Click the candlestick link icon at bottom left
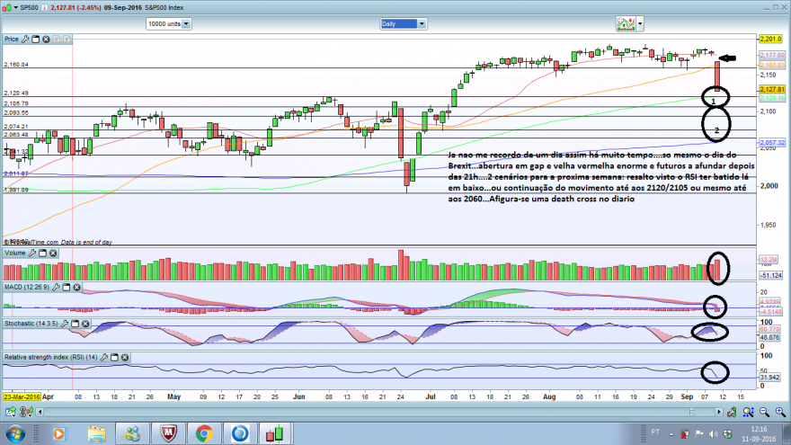The image size is (791, 445). 26,413
